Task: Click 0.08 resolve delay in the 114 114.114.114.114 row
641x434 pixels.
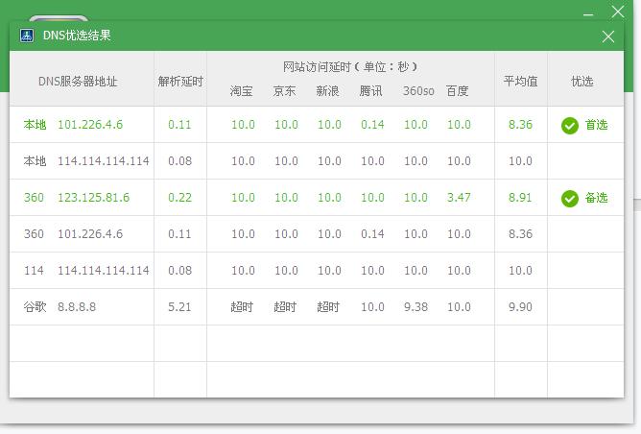Action: pyautogui.click(x=179, y=270)
